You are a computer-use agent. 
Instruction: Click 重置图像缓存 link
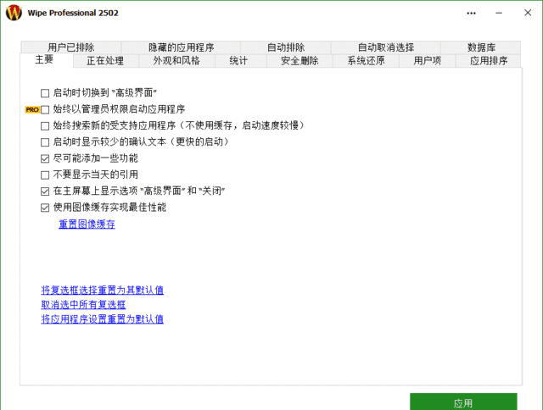pyautogui.click(x=87, y=224)
